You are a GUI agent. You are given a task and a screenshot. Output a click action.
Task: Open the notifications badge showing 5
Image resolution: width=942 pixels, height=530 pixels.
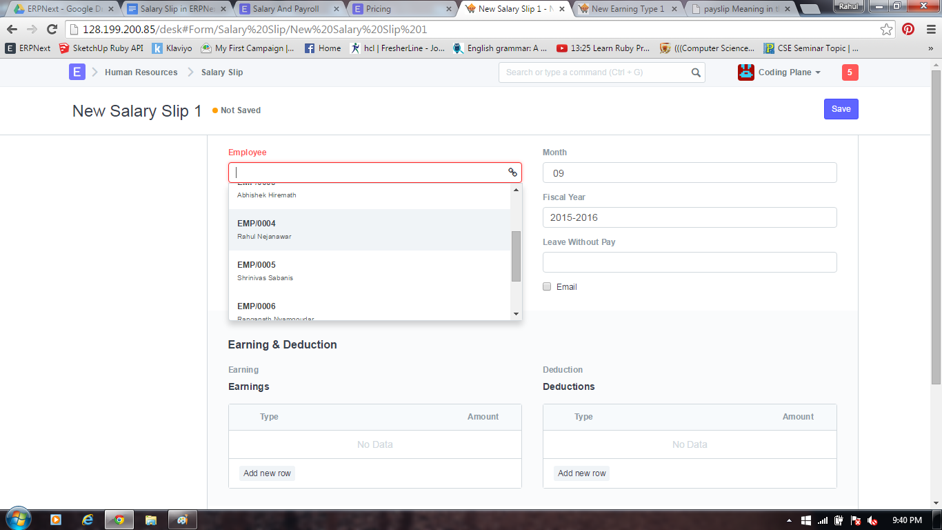pyautogui.click(x=850, y=72)
